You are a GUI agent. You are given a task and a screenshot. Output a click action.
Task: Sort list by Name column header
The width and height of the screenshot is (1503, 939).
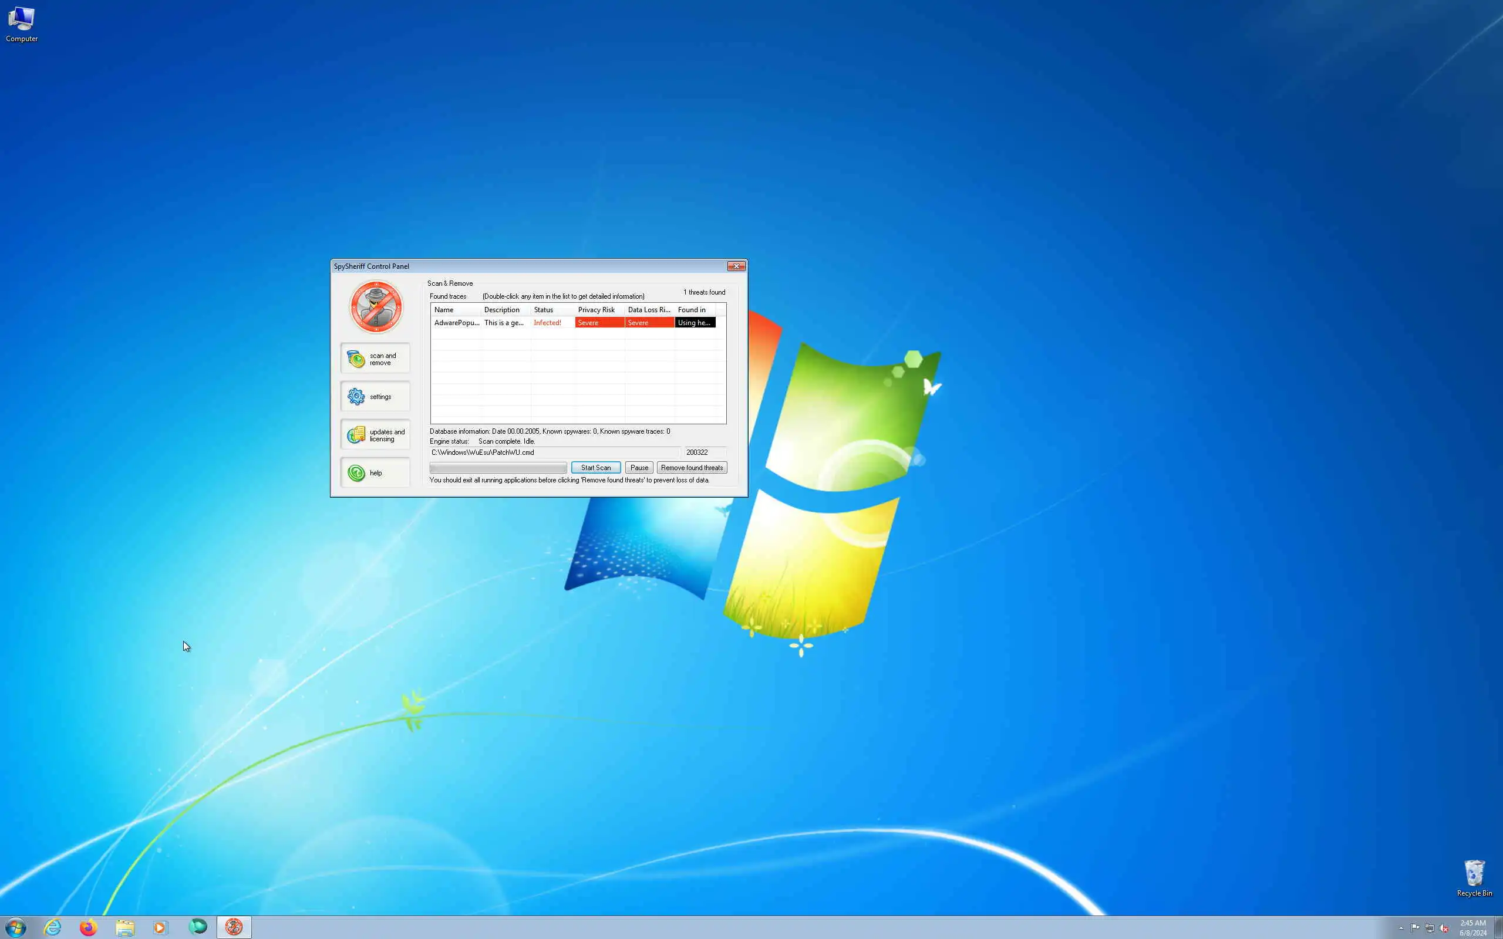tap(455, 310)
